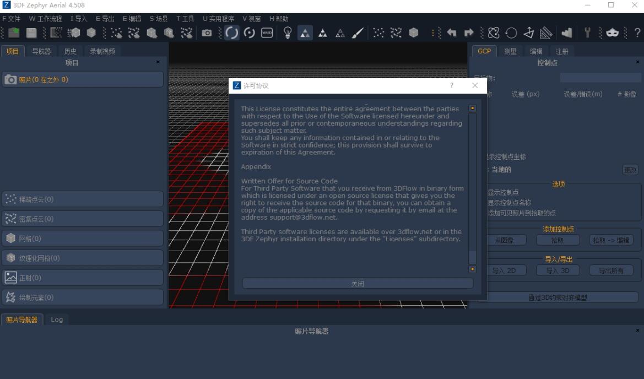Switch to the 注册 tab
The image size is (644, 379).
click(x=562, y=51)
